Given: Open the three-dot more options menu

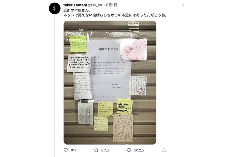Looking at the screenshot, I should pyautogui.click(x=184, y=5).
